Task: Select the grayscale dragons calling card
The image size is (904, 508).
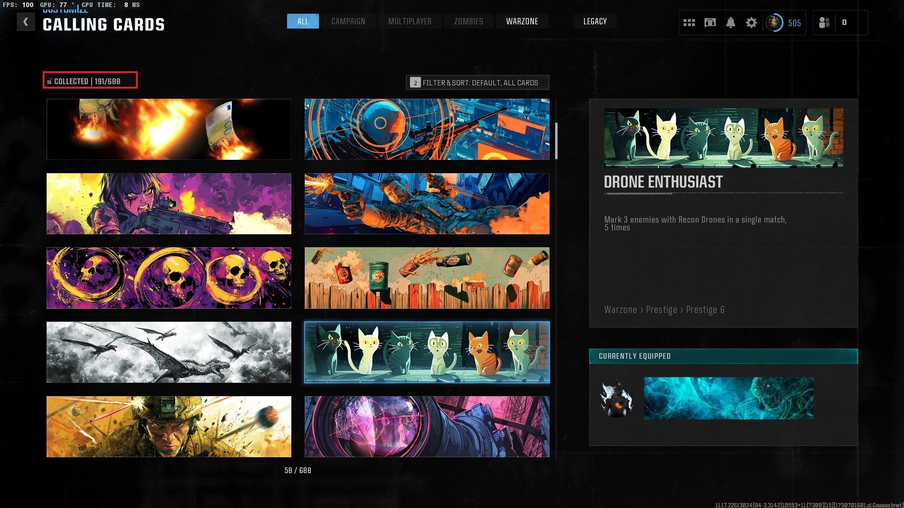Action: [x=169, y=352]
